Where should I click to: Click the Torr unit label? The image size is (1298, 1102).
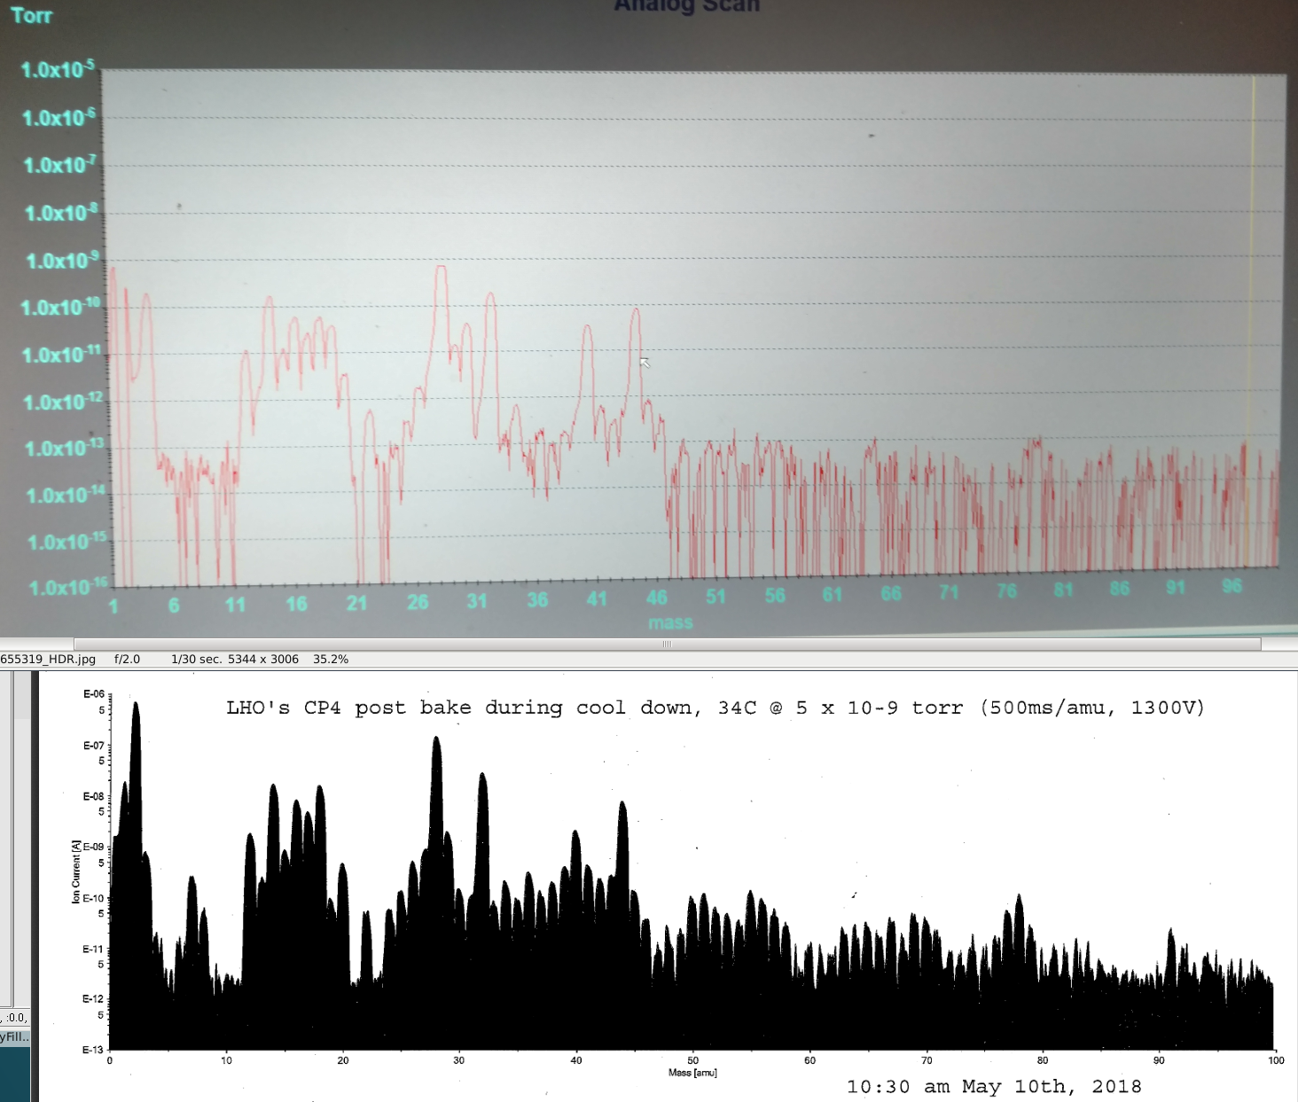click(x=32, y=16)
